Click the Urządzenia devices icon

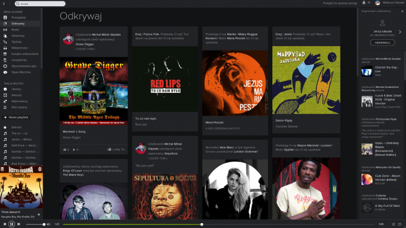pos(5,60)
